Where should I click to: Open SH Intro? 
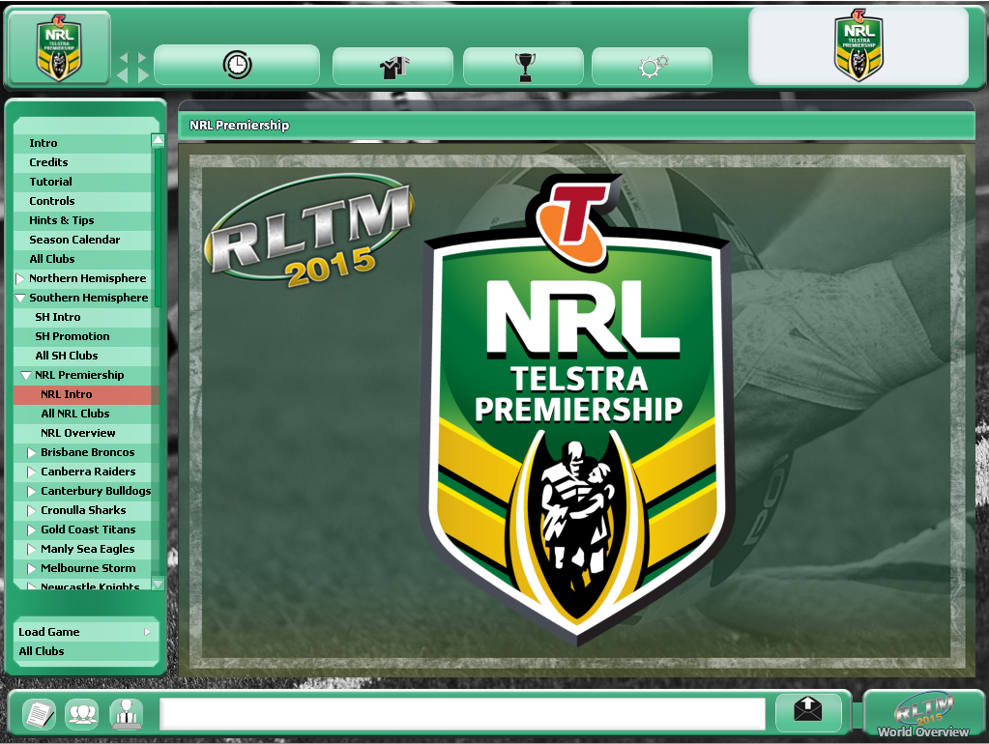82,317
